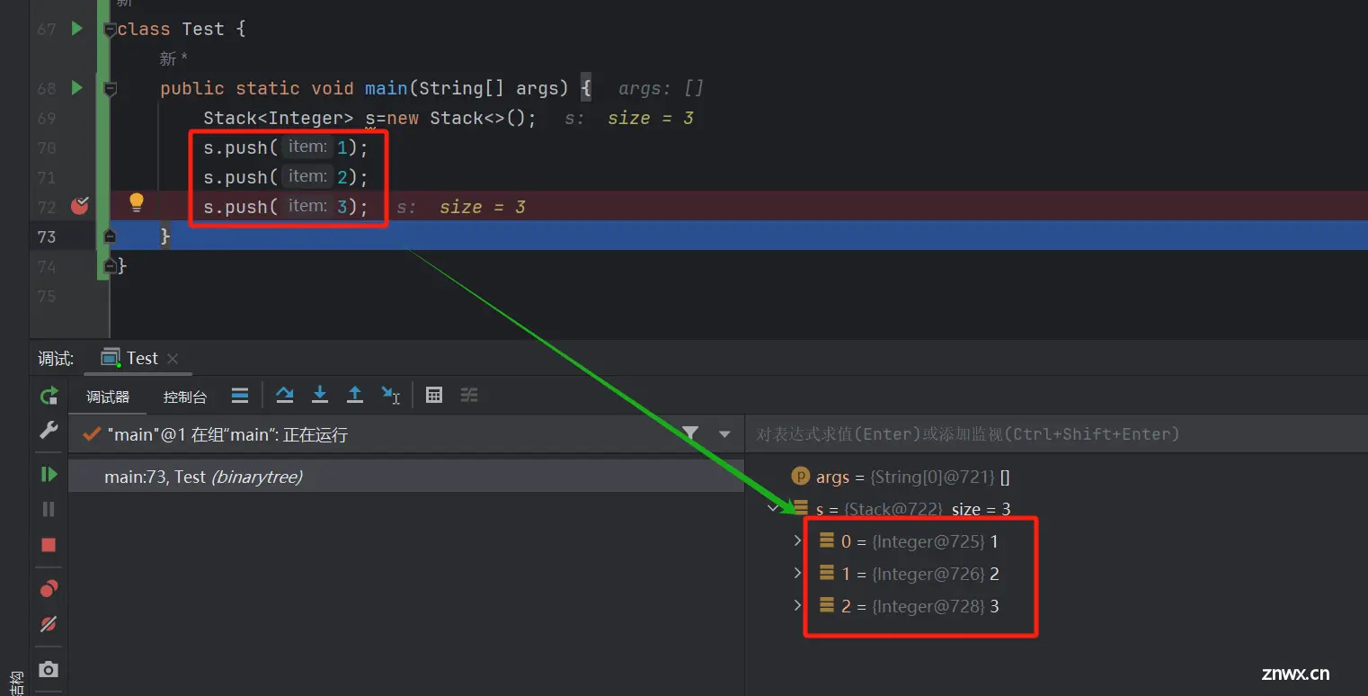Click line number 70 in the gutter
Image resolution: width=1368 pixels, height=696 pixels.
(46, 147)
